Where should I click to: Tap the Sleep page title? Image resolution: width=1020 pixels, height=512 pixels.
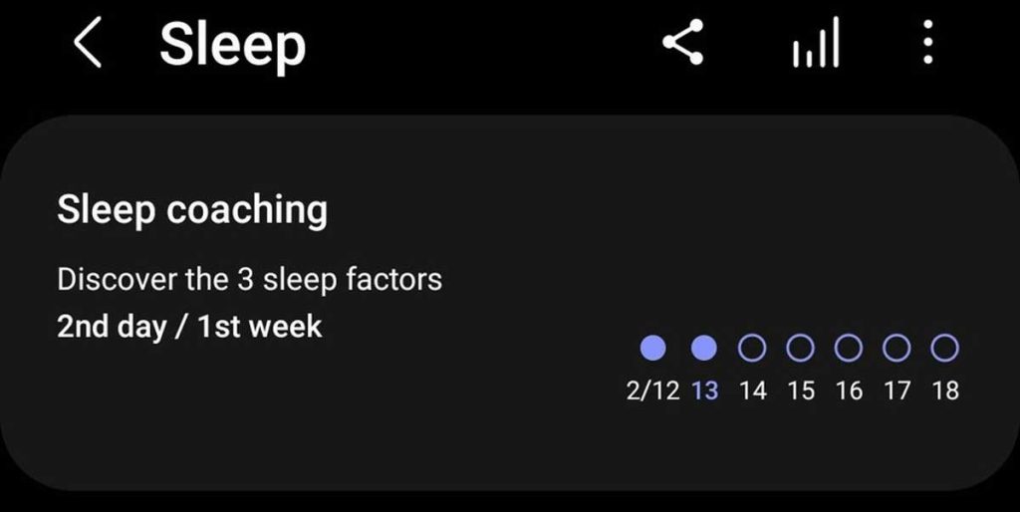tap(232, 45)
